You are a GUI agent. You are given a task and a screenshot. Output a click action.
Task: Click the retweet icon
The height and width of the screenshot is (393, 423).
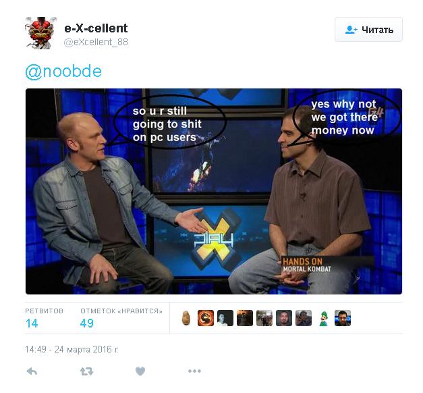click(x=86, y=371)
